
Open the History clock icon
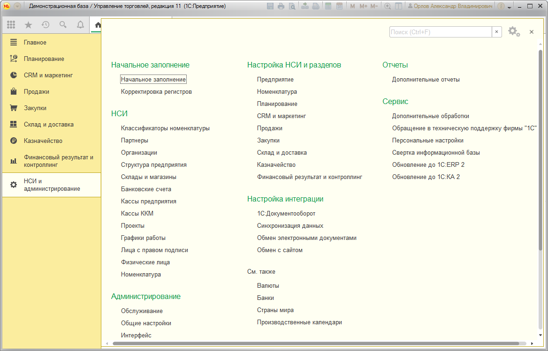click(46, 25)
